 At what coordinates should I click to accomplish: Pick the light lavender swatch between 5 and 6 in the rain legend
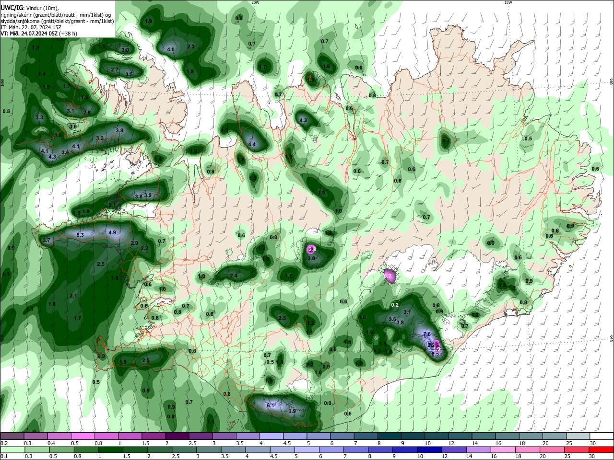point(307,449)
